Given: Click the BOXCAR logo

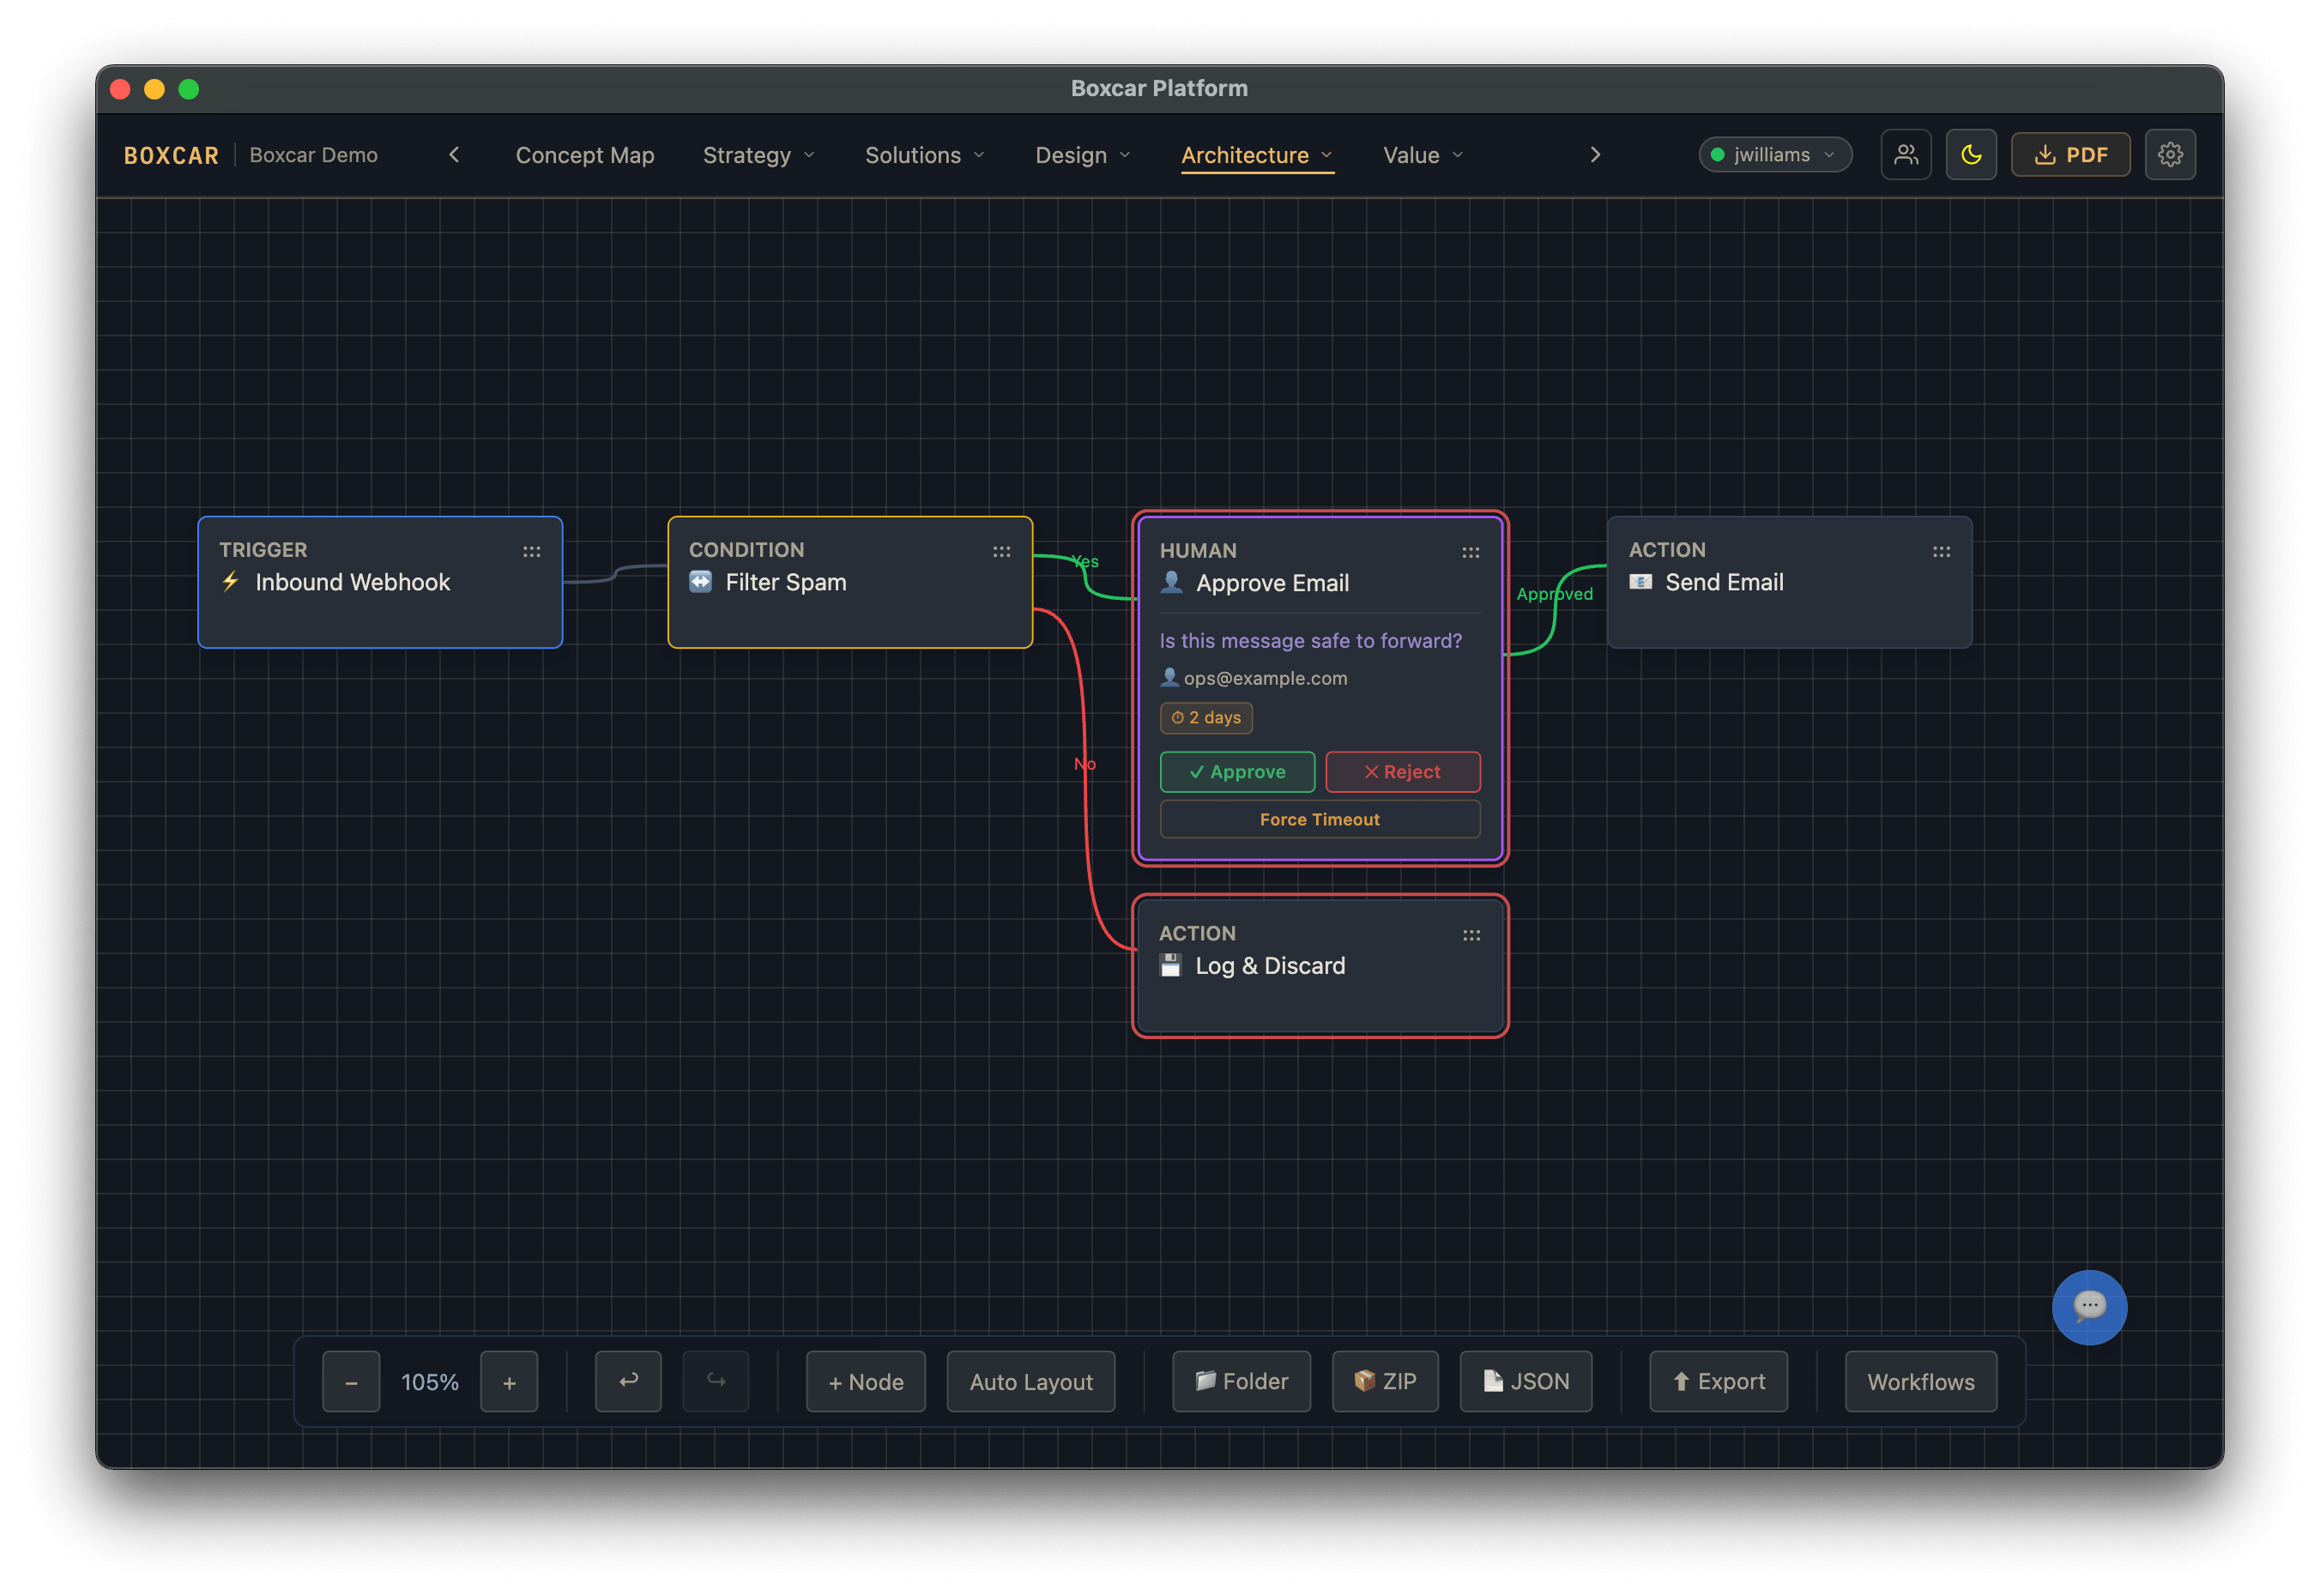Looking at the screenshot, I should [x=171, y=155].
